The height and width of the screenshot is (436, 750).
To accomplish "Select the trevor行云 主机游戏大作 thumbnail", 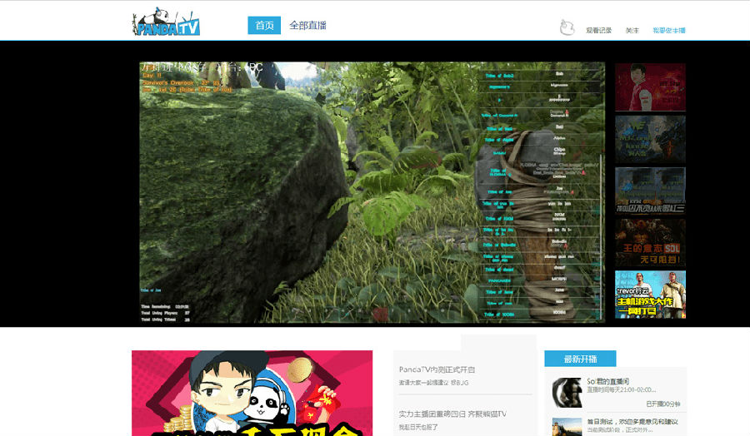I will pyautogui.click(x=650, y=295).
